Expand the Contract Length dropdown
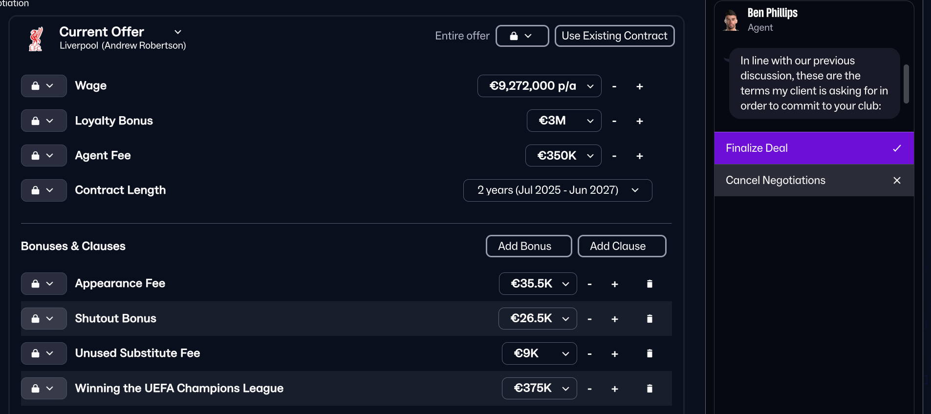 pos(557,190)
